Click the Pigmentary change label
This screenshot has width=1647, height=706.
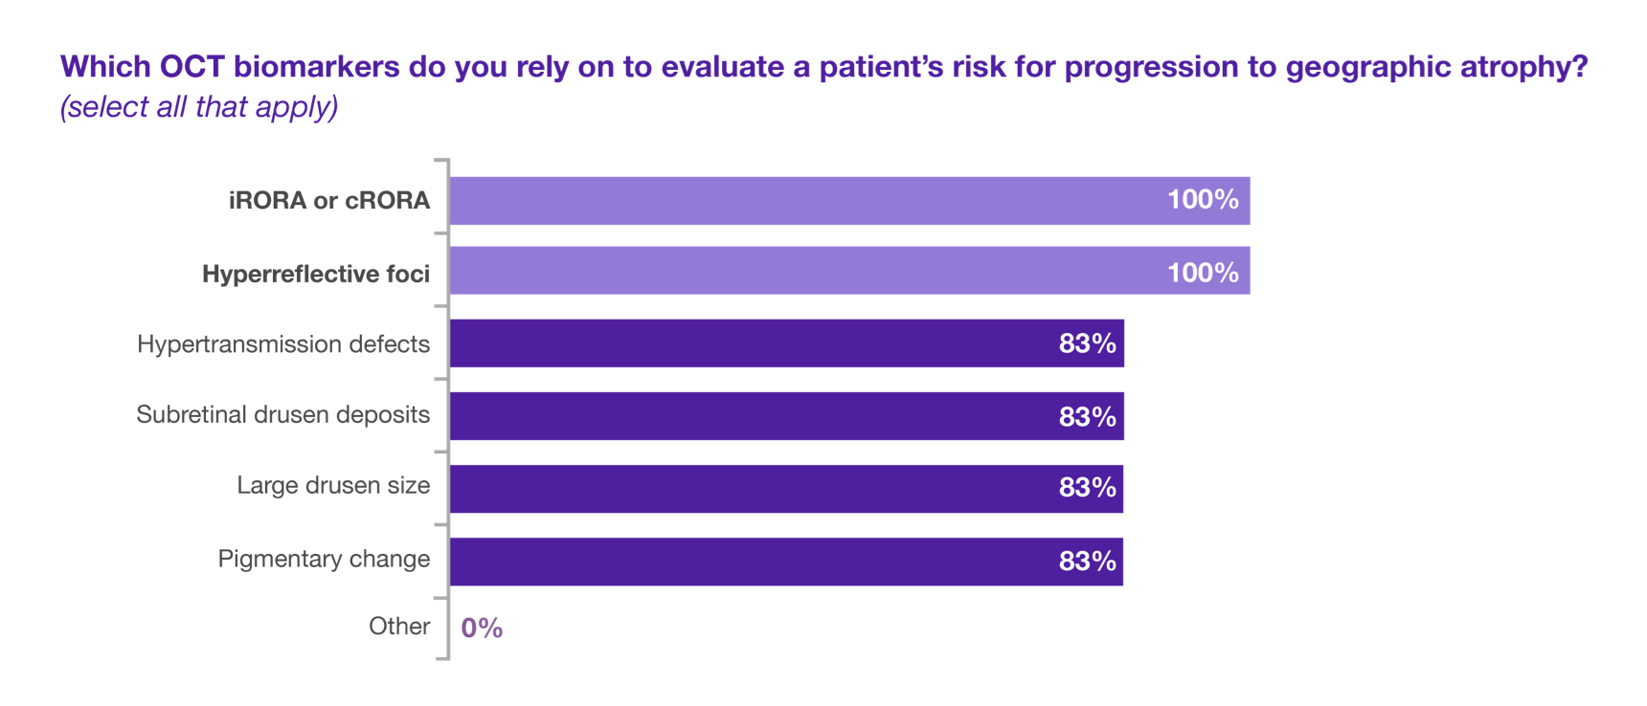(324, 559)
